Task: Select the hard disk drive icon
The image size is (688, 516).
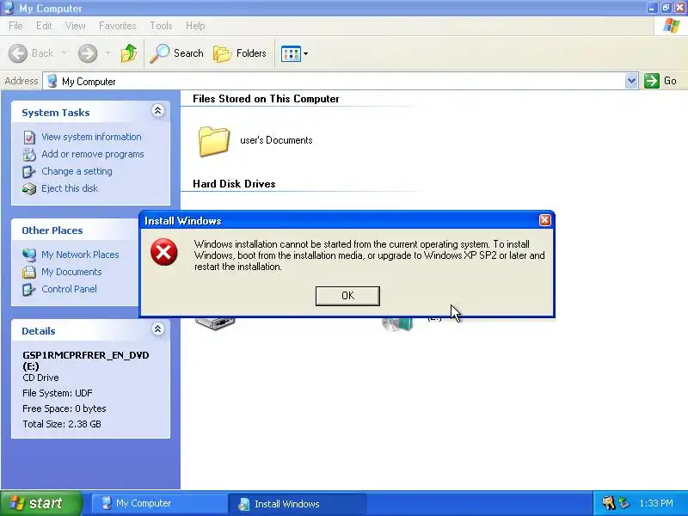Action: click(x=215, y=323)
